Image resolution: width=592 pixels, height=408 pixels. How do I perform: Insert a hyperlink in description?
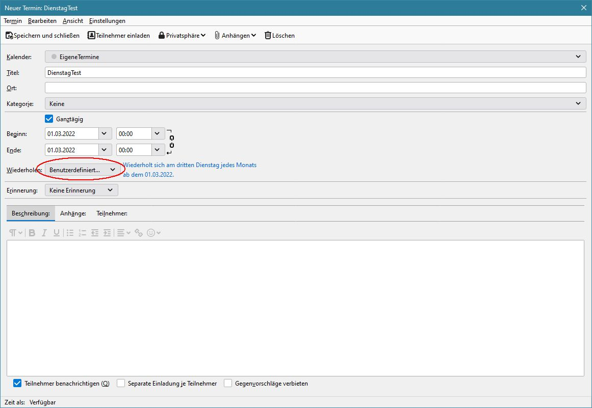pos(139,233)
